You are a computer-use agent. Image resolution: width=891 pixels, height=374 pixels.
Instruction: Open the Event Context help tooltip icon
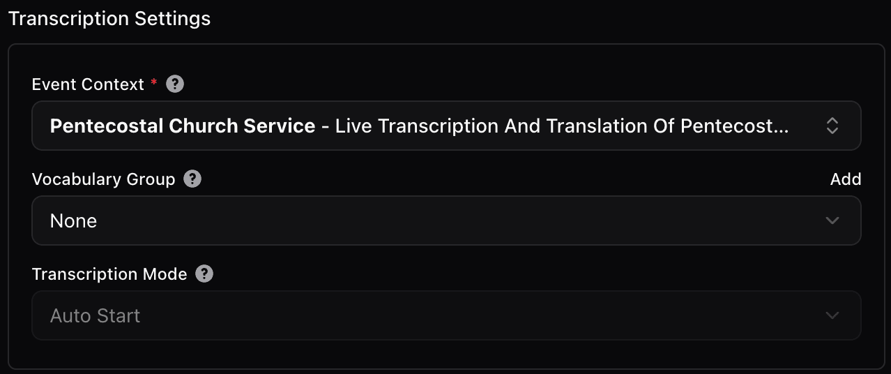tap(176, 84)
